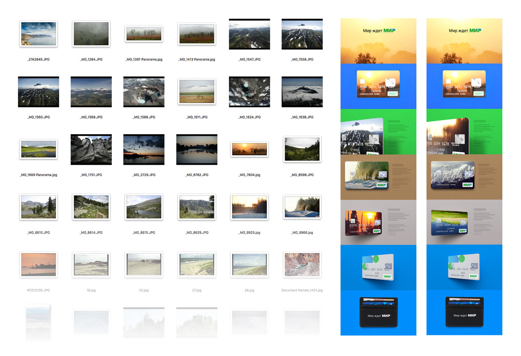Screen dimensions: 521x356
Task: Click the top banner of the right mockup
Action: point(464,41)
